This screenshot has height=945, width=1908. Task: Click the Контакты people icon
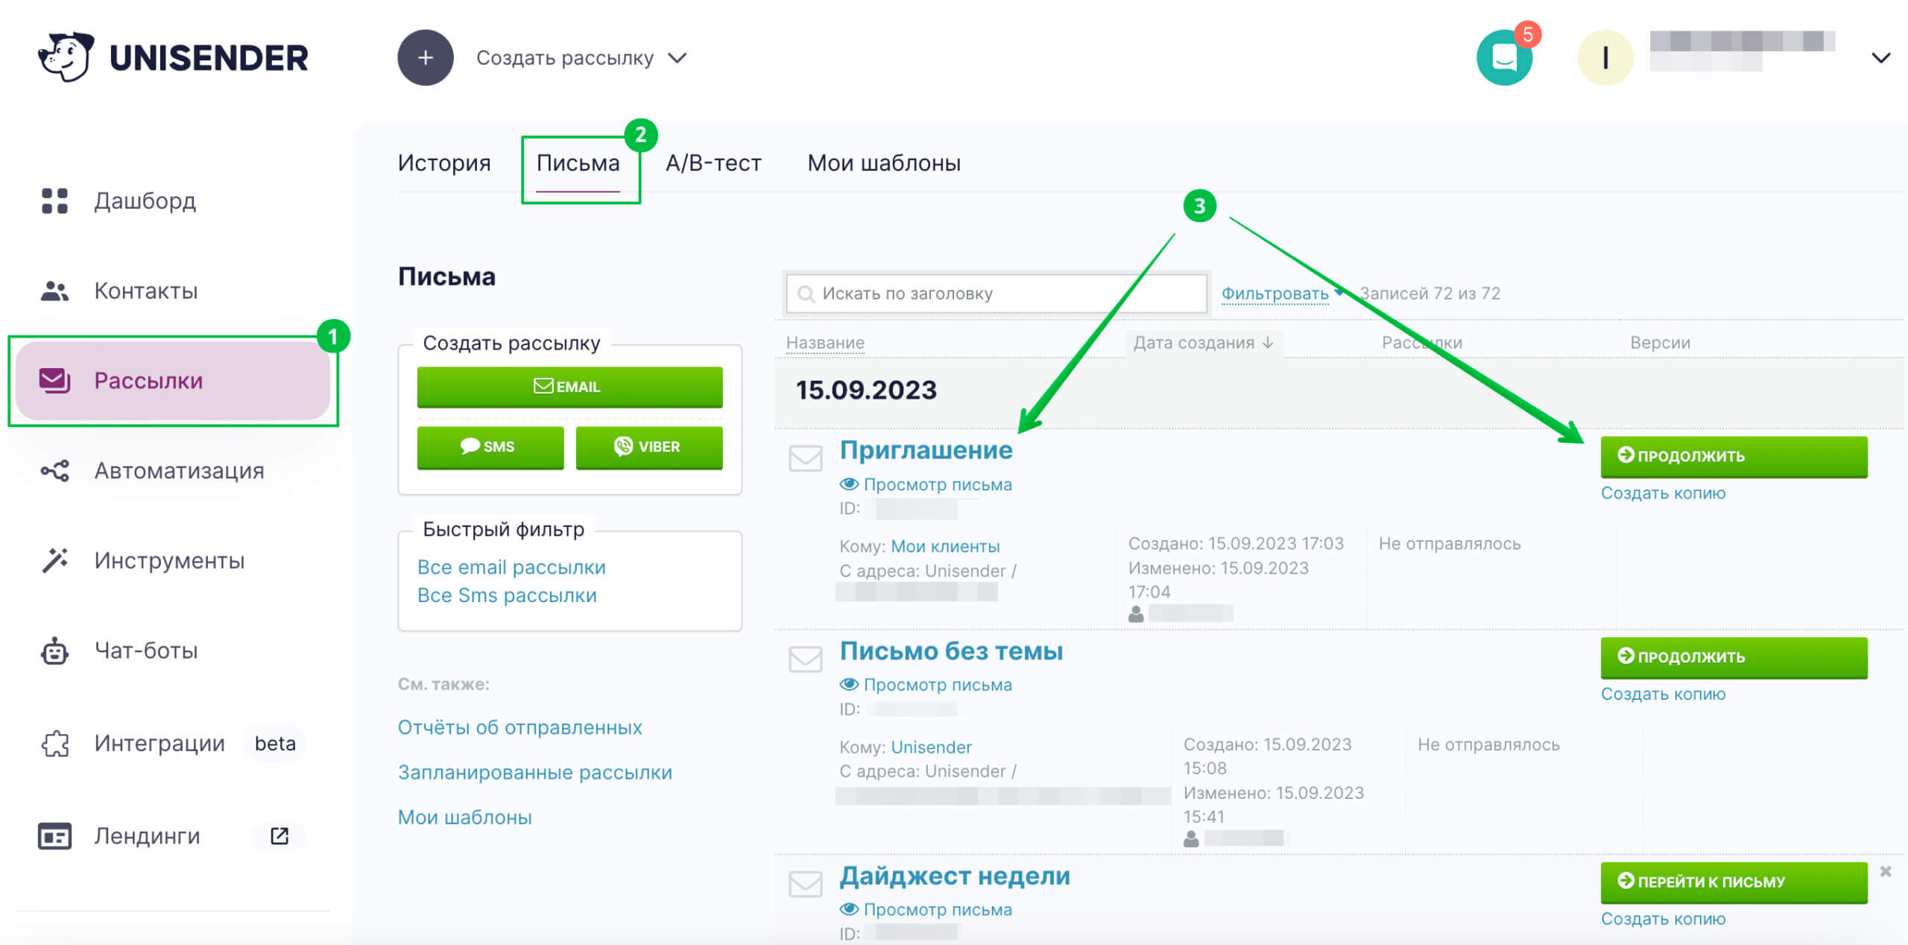coord(54,291)
